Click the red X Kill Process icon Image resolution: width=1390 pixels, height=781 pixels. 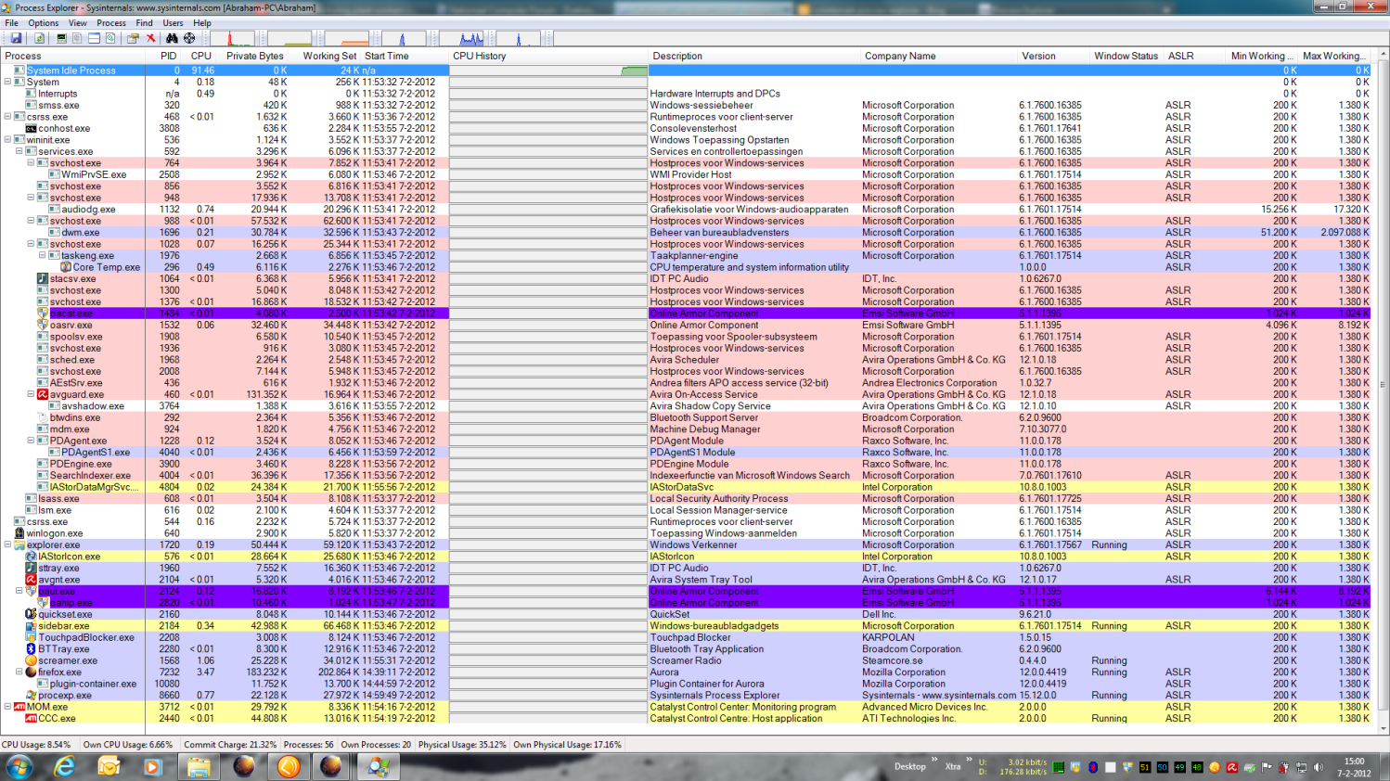tap(150, 38)
